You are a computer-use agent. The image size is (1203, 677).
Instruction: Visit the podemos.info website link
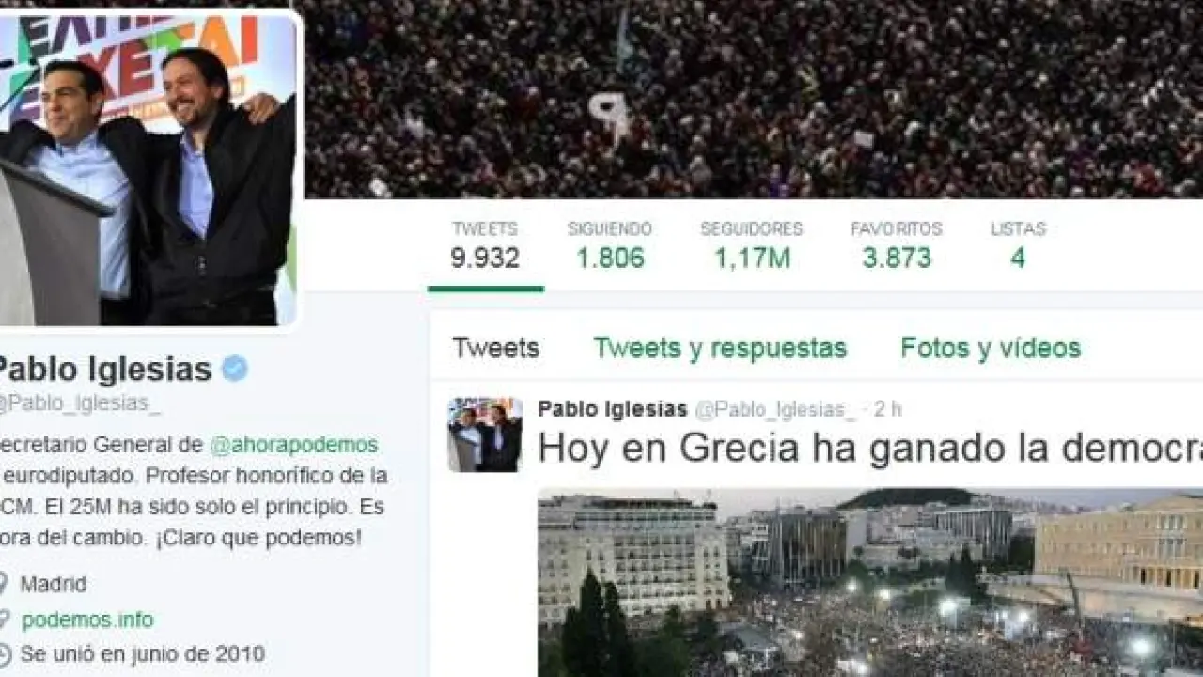(x=87, y=620)
